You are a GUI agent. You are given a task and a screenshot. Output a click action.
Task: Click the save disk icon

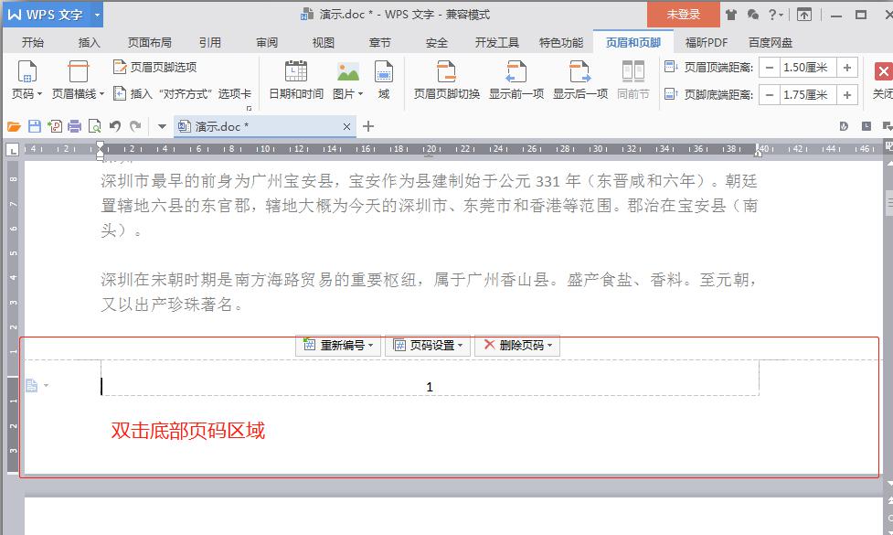pos(34,126)
